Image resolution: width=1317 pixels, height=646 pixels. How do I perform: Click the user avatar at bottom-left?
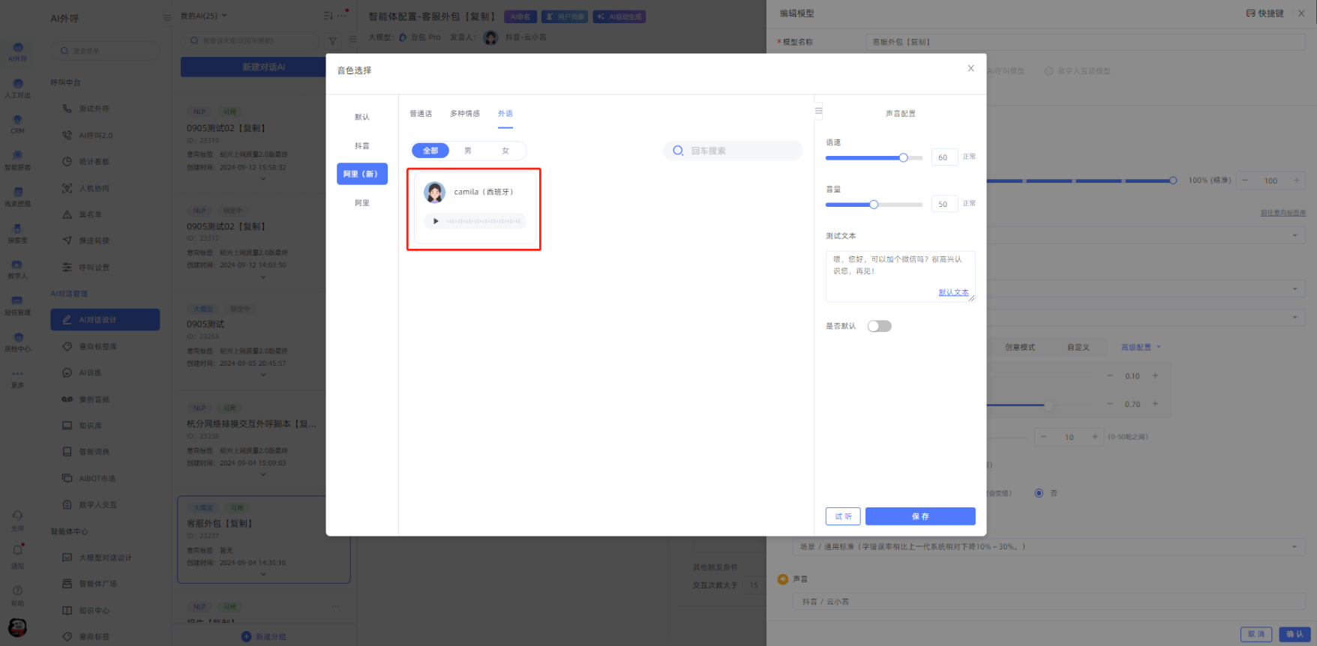tap(17, 627)
